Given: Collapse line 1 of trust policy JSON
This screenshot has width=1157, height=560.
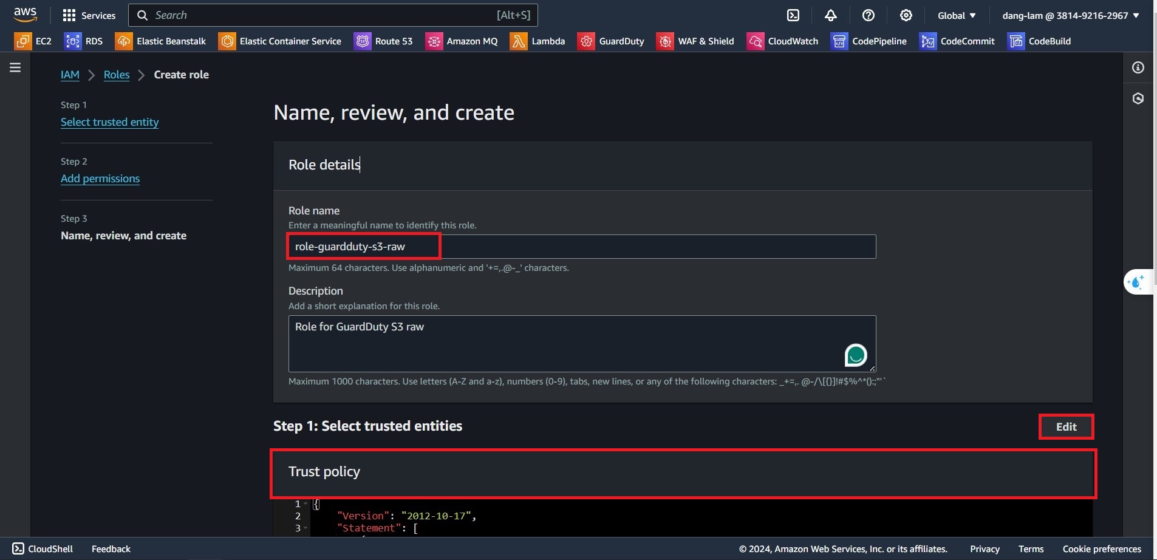Looking at the screenshot, I should tap(305, 504).
